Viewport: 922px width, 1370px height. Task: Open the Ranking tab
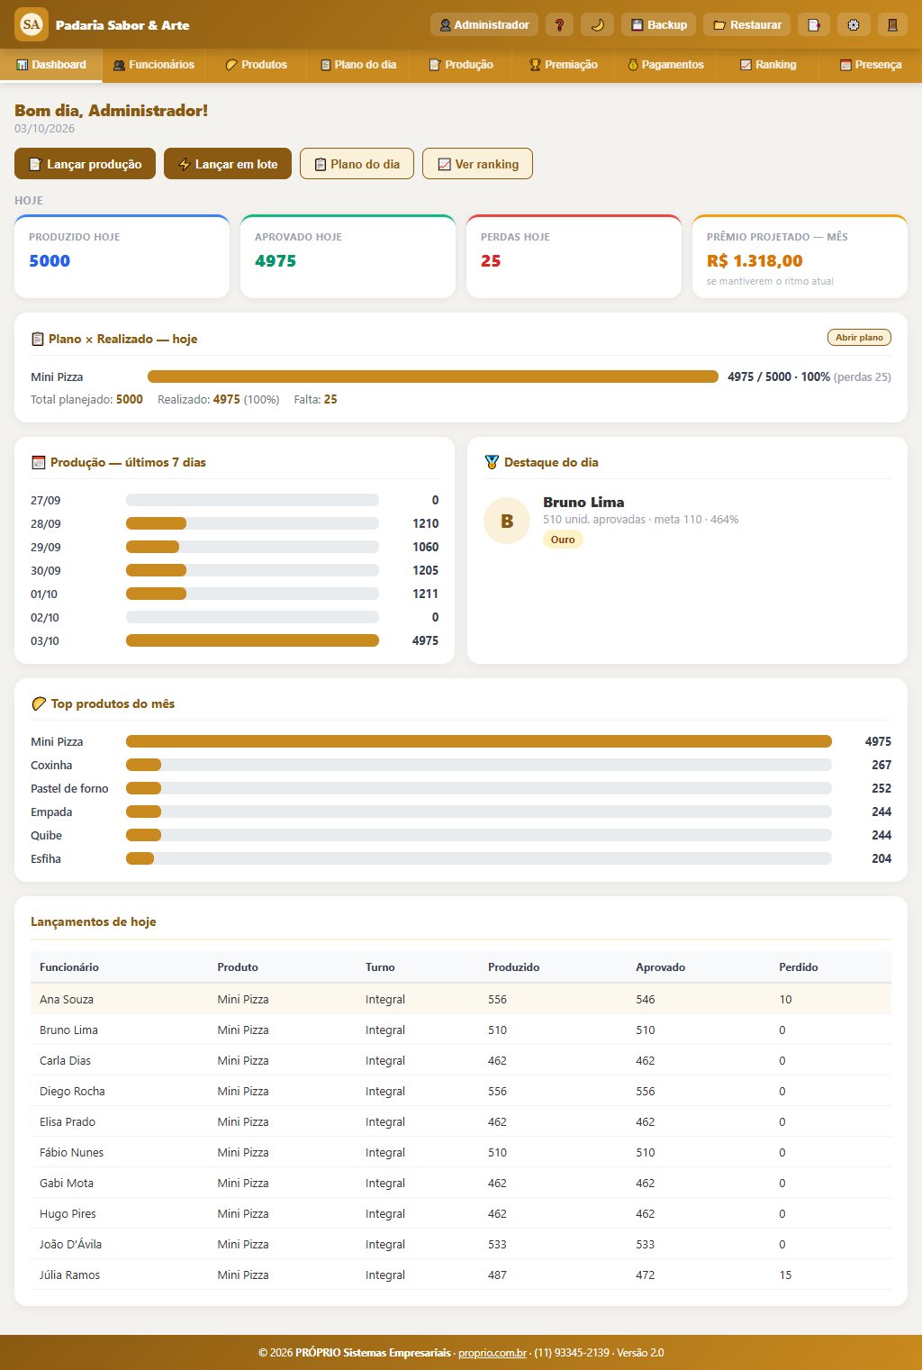[768, 65]
